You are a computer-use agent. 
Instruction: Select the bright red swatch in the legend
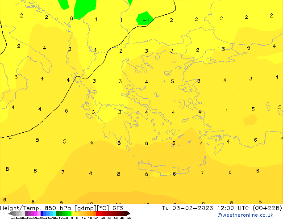tap(97, 213)
